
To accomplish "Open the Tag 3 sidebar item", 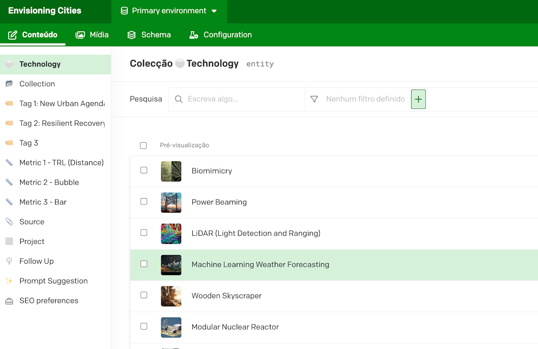I will click(55, 143).
